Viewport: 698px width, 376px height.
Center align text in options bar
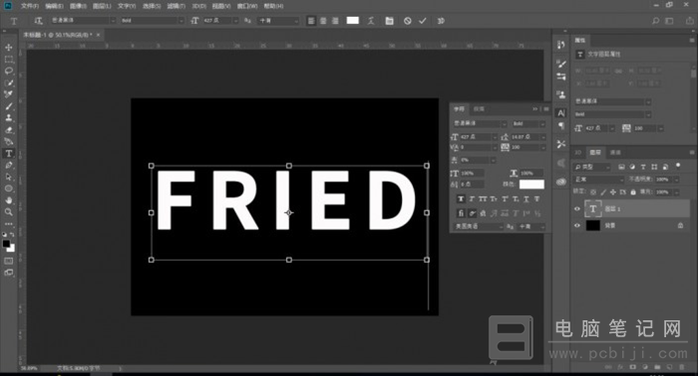323,21
